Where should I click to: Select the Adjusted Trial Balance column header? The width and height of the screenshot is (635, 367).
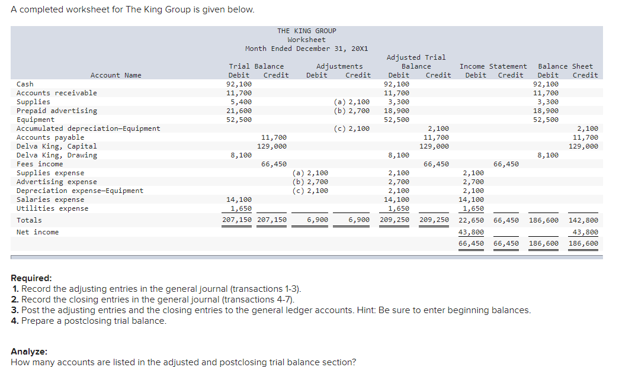click(x=415, y=61)
